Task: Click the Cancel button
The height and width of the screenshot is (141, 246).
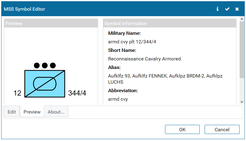Action: (222, 129)
